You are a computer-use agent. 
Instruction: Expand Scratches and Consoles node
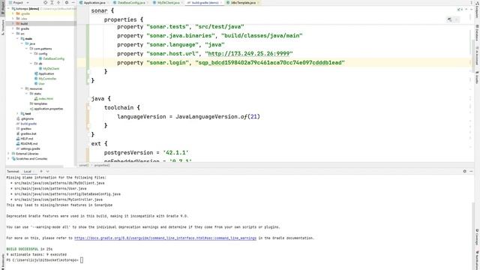pos(8,158)
